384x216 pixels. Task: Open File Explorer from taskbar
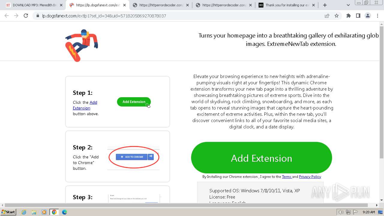point(34,212)
